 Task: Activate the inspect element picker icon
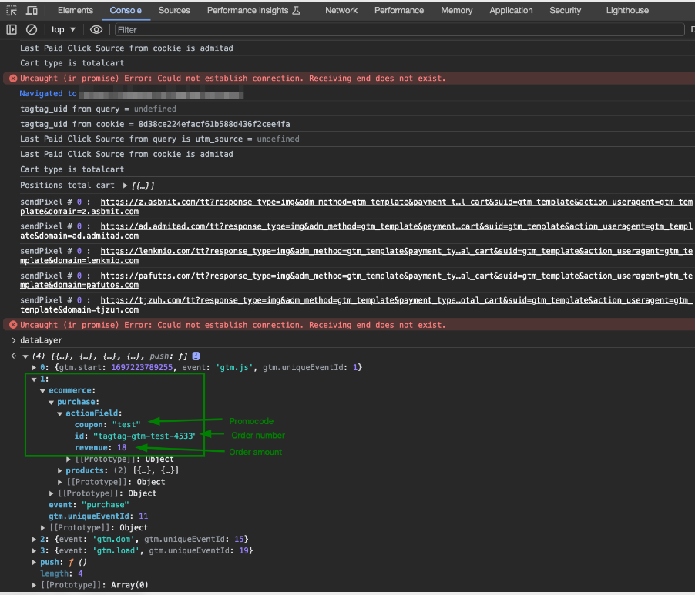[x=12, y=11]
